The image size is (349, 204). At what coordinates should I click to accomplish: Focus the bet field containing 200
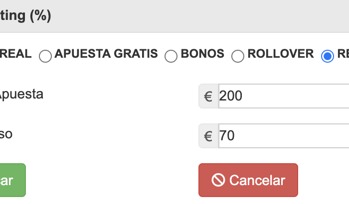pos(284,96)
